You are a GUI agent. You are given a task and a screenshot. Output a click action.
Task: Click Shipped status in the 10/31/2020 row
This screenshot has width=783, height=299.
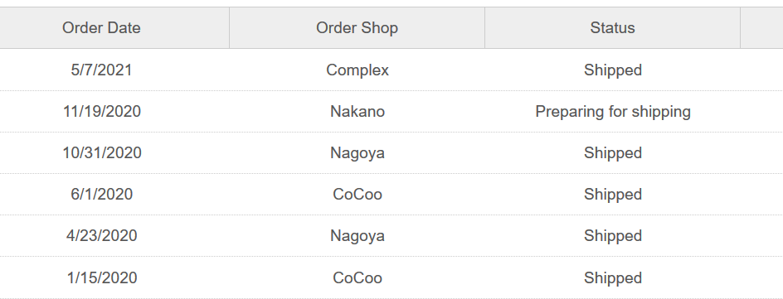613,152
